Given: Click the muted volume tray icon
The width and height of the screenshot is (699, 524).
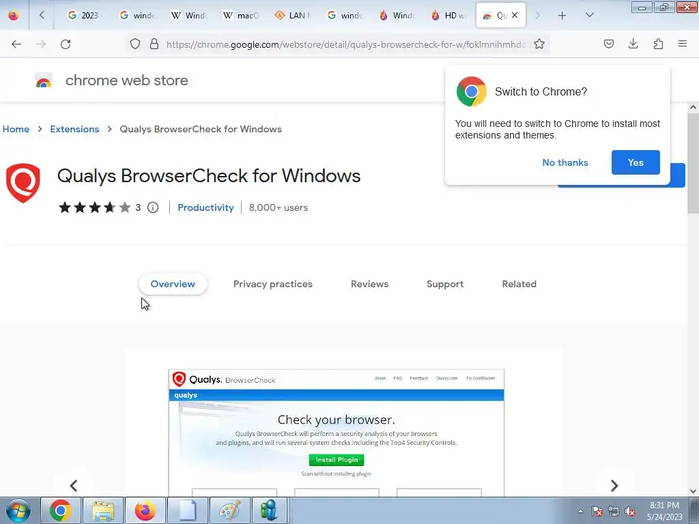Looking at the screenshot, I should (630, 511).
